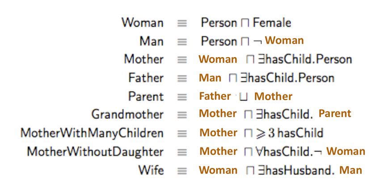
Task: Click the Parent concept name on left
Action: point(146,97)
